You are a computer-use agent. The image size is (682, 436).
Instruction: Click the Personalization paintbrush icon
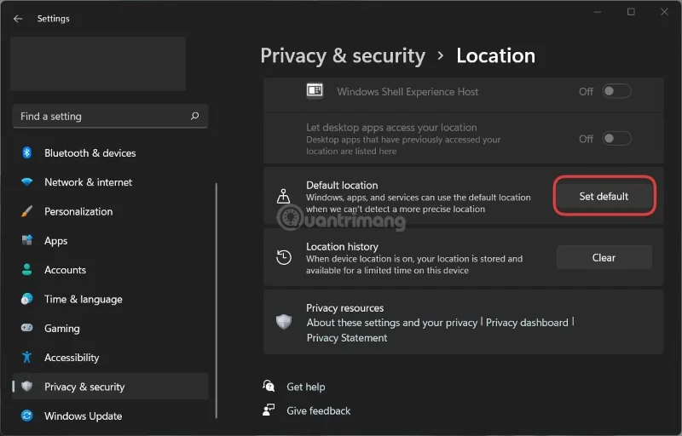(26, 211)
